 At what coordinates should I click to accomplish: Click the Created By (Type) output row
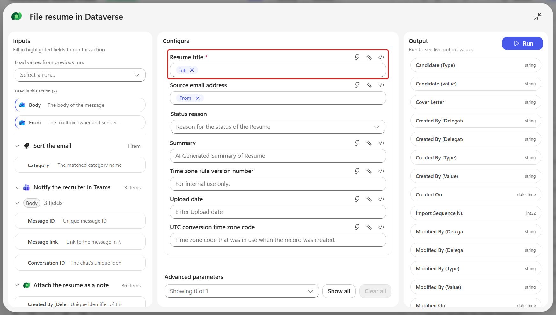pyautogui.click(x=476, y=157)
